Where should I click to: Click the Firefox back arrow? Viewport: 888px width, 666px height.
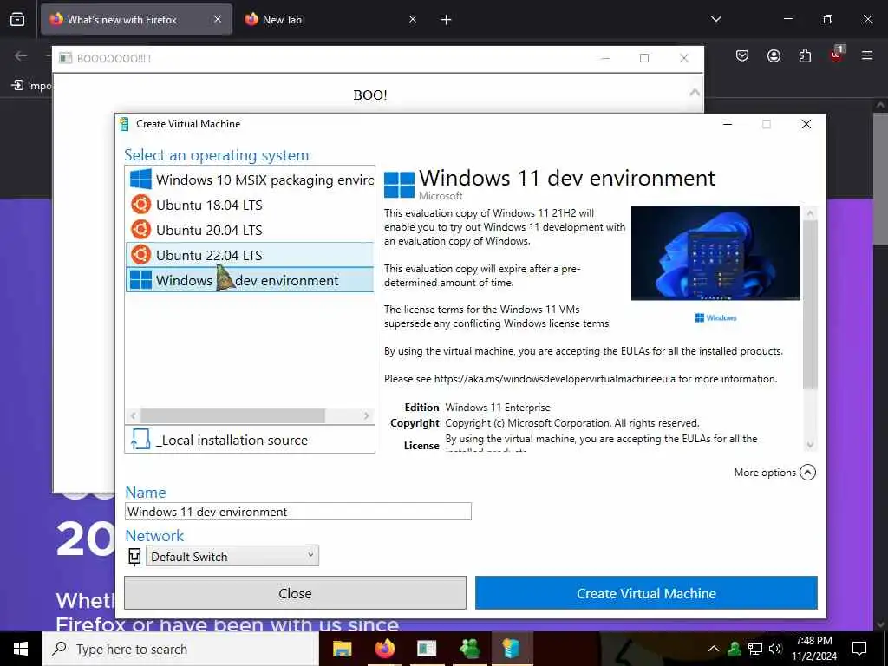(x=22, y=55)
